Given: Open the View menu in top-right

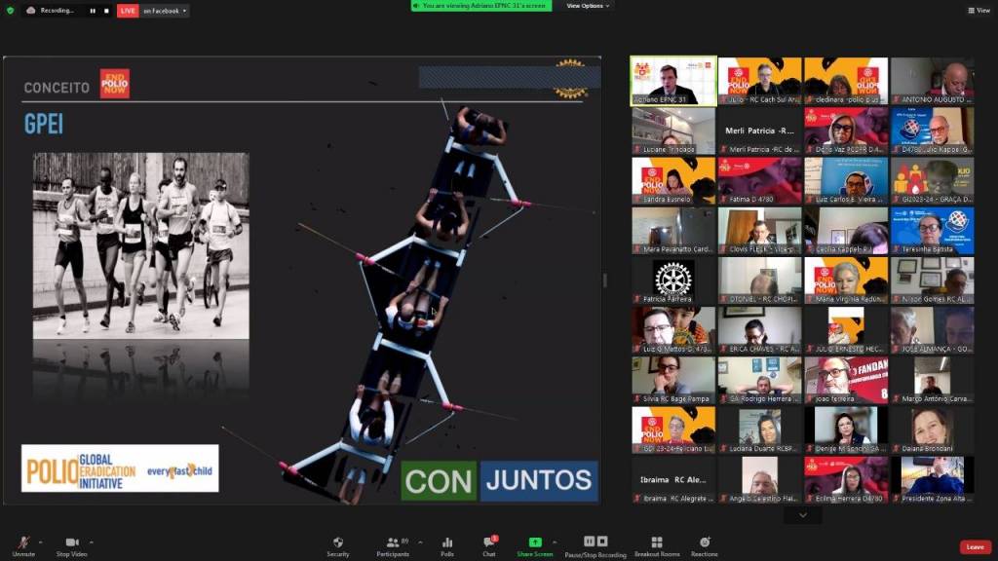Looking at the screenshot, I should click(979, 11).
